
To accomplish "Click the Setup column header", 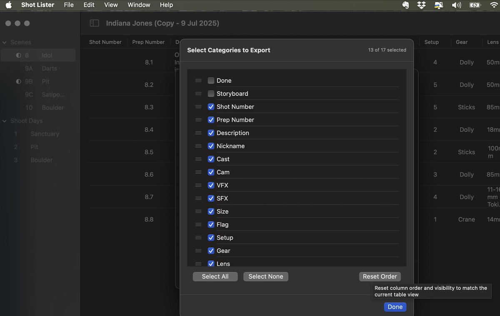I will [x=431, y=42].
